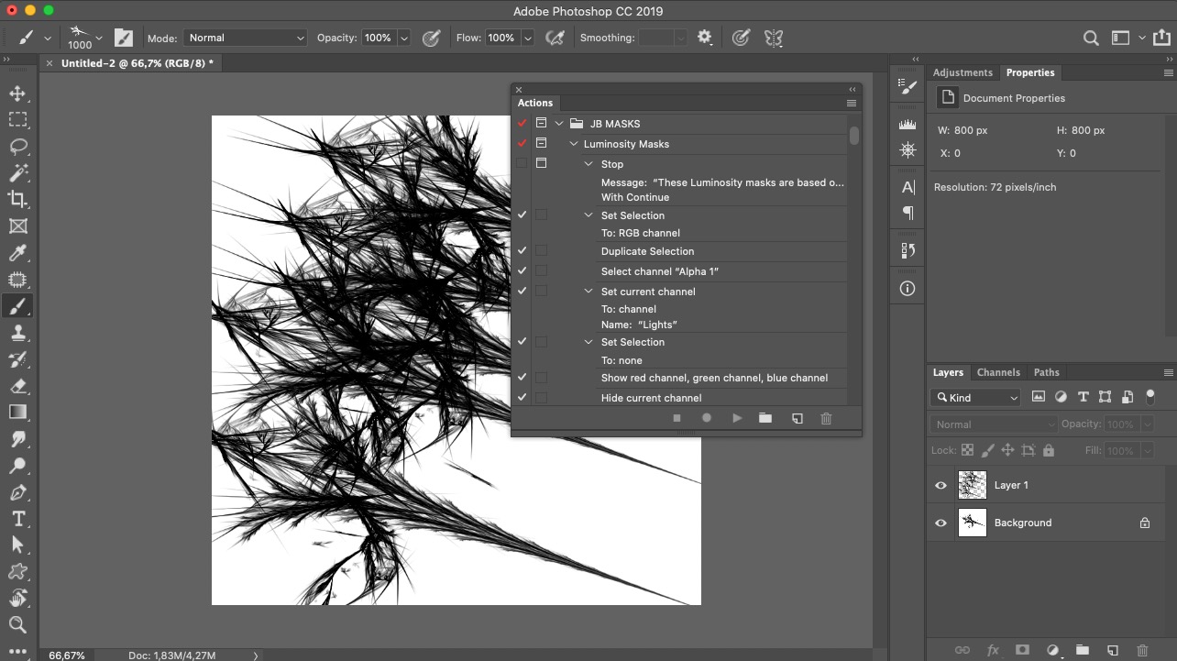Select the Eyedropper tool
The height and width of the screenshot is (661, 1177).
pyautogui.click(x=17, y=253)
